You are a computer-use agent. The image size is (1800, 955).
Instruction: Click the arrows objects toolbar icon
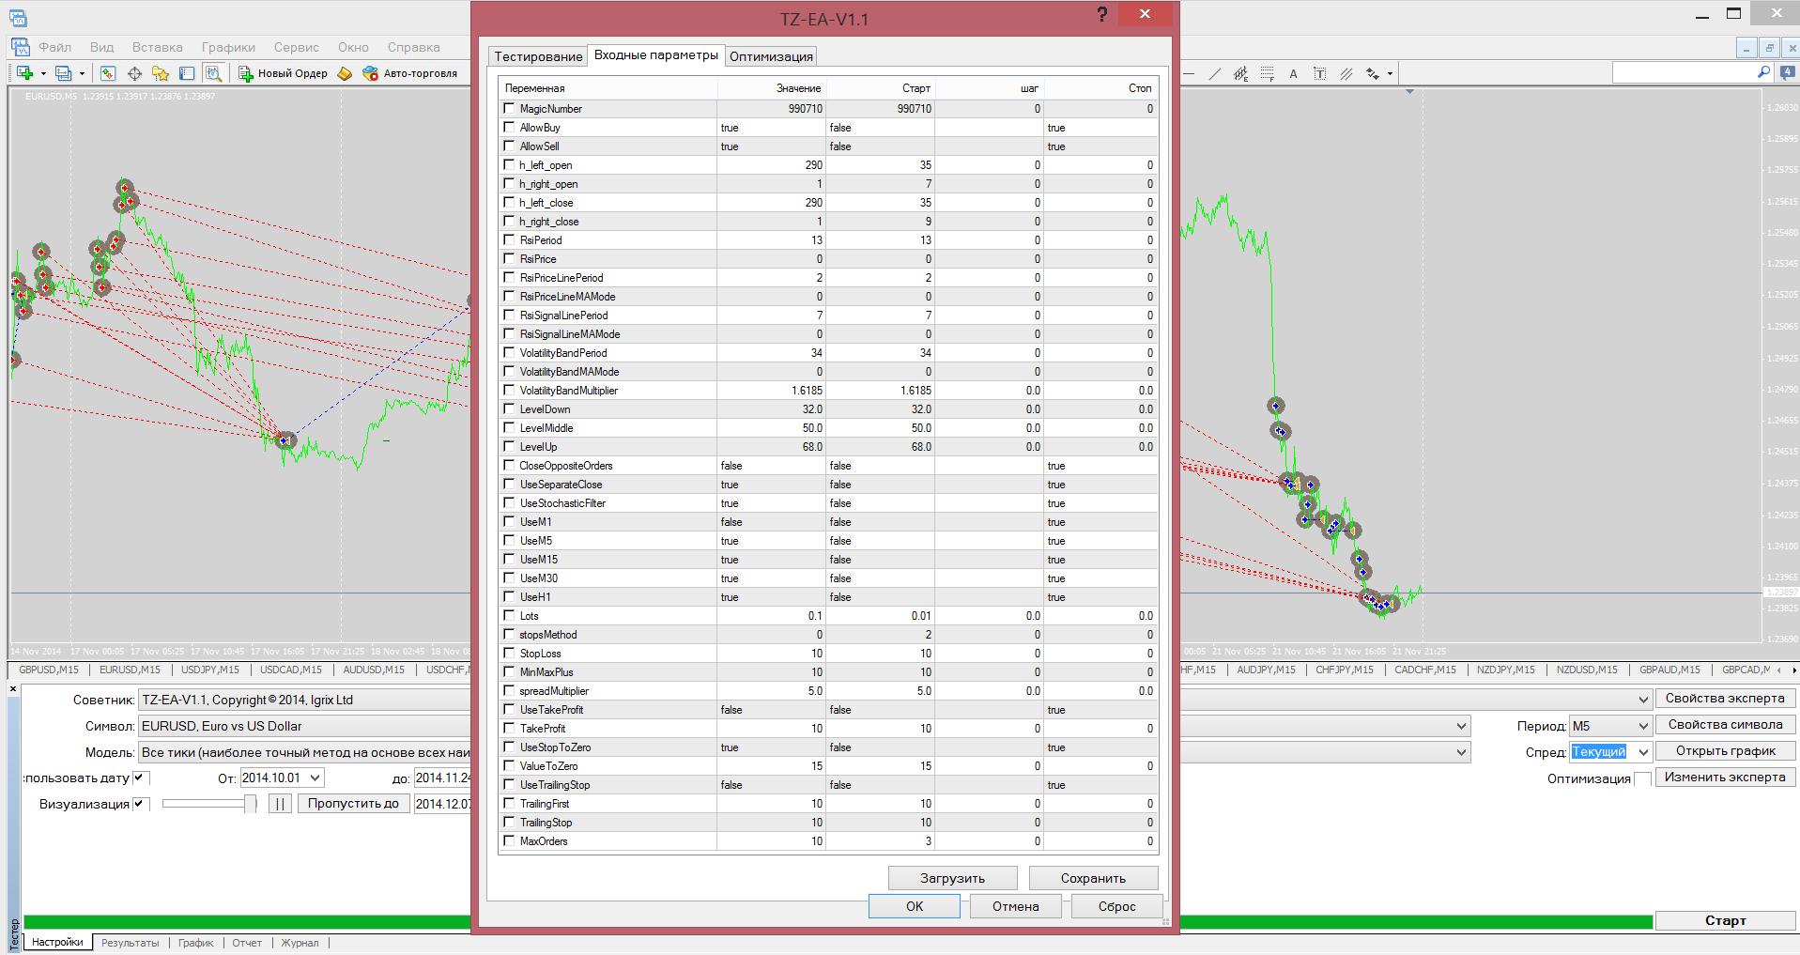click(x=1373, y=73)
